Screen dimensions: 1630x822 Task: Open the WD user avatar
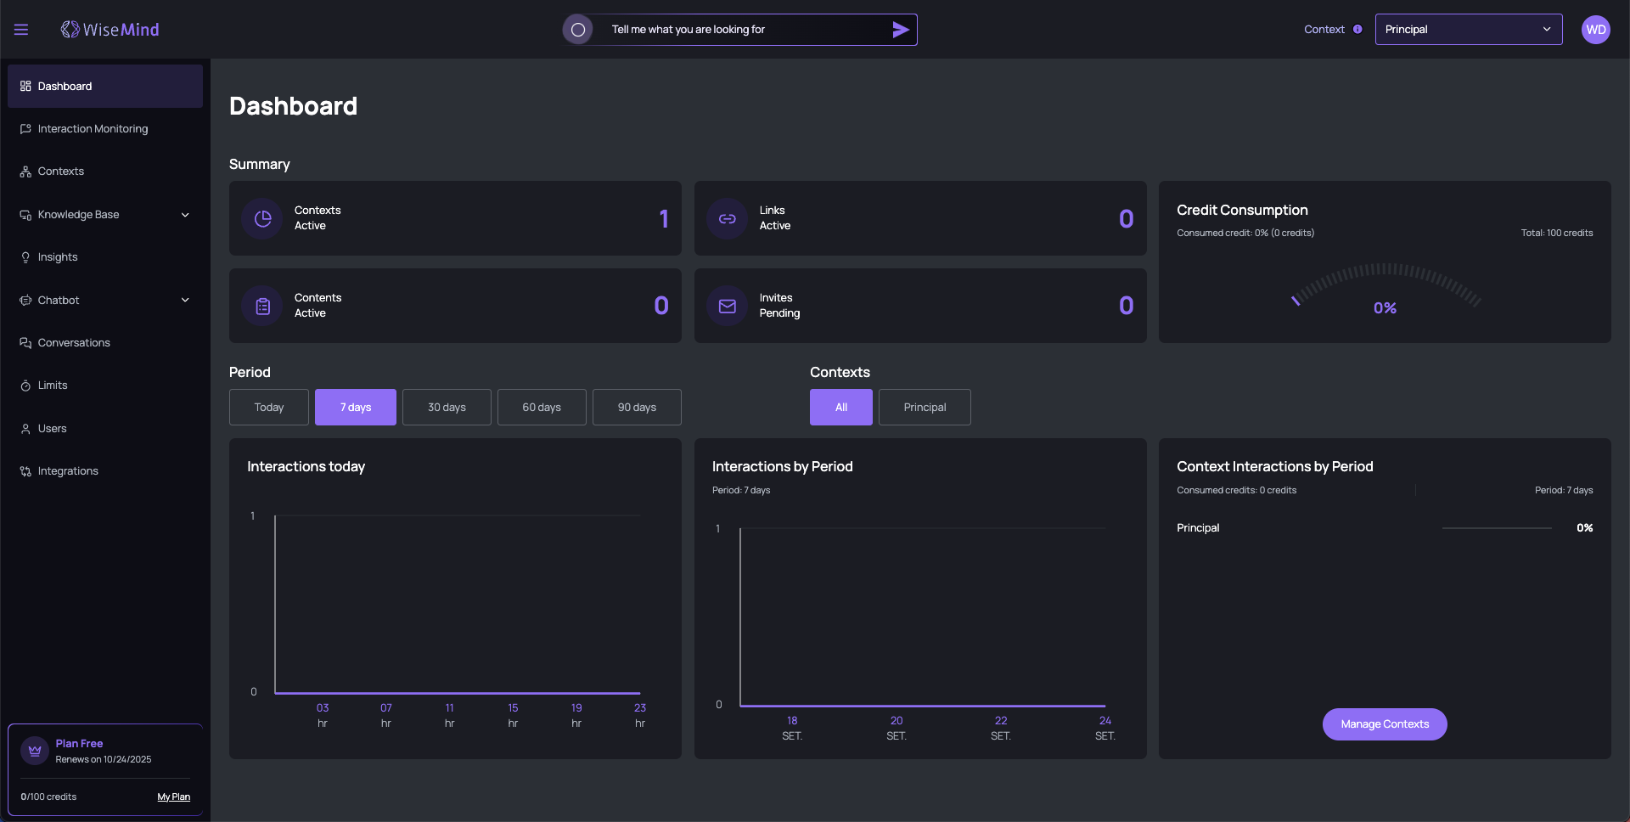point(1595,30)
